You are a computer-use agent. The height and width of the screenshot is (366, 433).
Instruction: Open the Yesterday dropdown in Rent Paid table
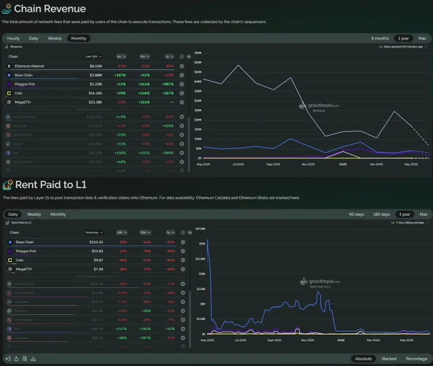94,232
